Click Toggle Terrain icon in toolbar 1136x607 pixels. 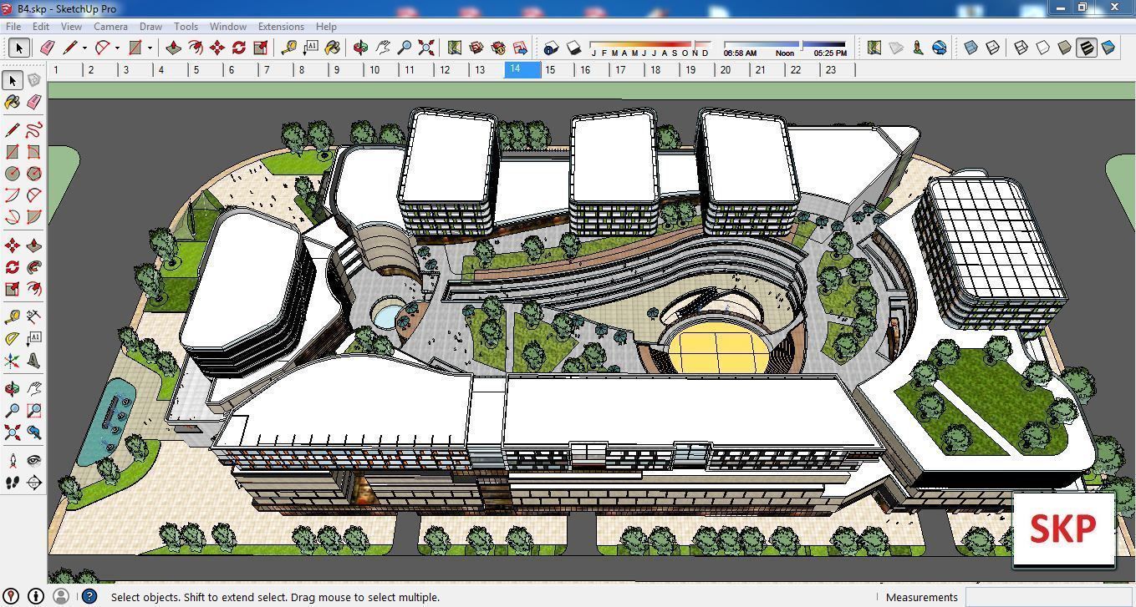896,48
